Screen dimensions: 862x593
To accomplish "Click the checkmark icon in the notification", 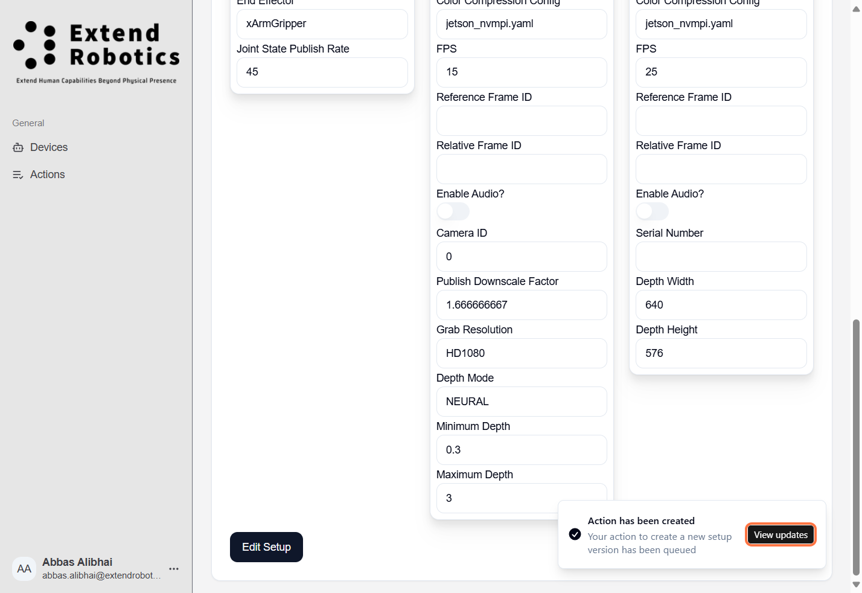I will pyautogui.click(x=575, y=534).
